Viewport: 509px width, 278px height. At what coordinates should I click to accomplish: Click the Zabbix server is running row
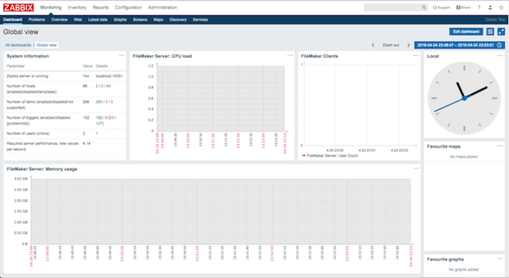[65, 76]
